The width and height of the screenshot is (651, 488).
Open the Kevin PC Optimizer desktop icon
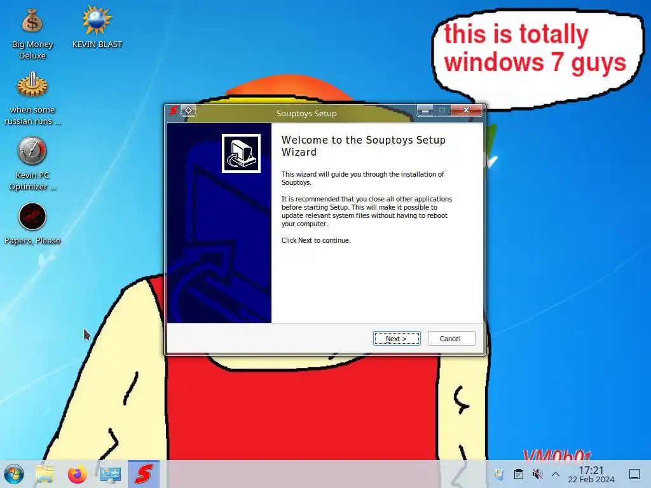pyautogui.click(x=32, y=164)
